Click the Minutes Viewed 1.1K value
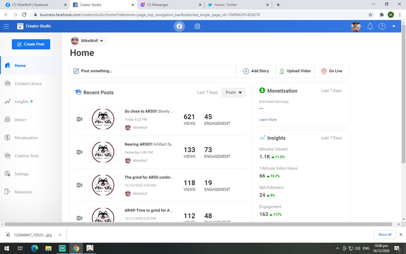Viewport: 406px width, 254px height. 265,157
